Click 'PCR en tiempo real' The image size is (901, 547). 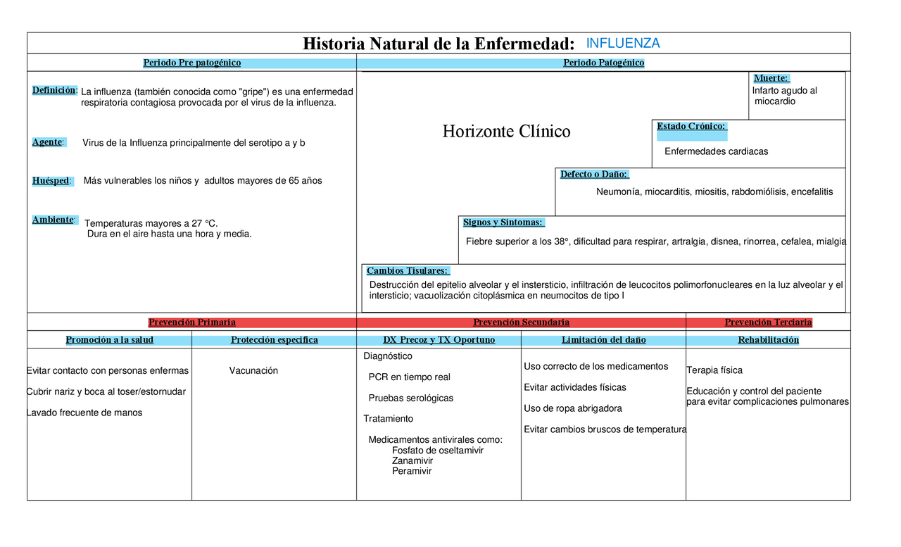[x=410, y=377]
